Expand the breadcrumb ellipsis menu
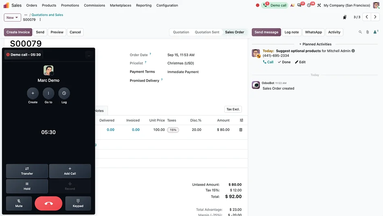The height and width of the screenshot is (216, 383). pyautogui.click(x=26, y=15)
